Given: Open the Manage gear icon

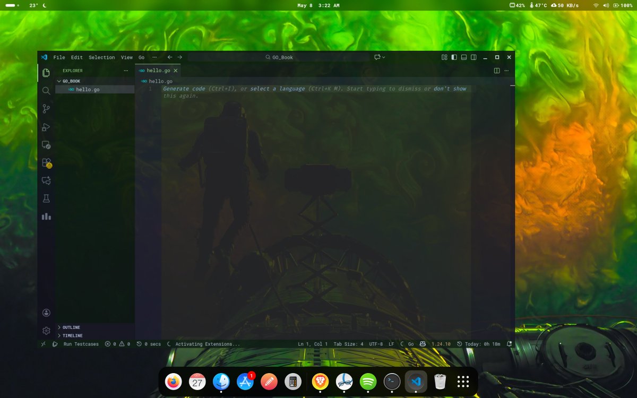Looking at the screenshot, I should coord(46,331).
